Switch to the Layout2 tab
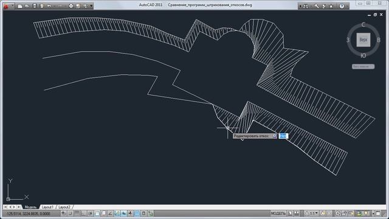The image size is (389, 219). coord(64,207)
